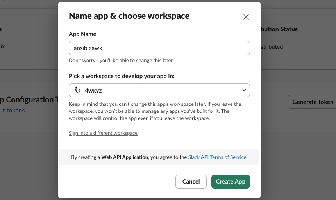336x200 pixels.
Task: Open the 4wxyz workspace dropdown
Action: pyautogui.click(x=159, y=90)
